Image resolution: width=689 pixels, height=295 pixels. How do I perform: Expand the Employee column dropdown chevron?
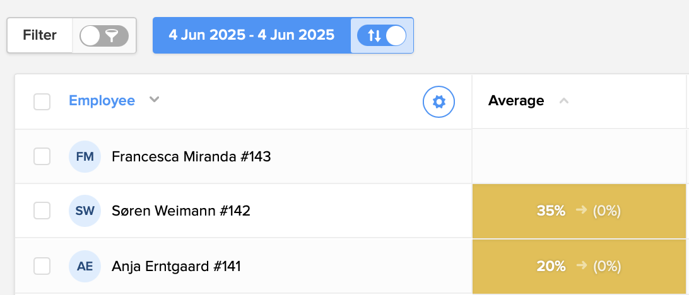154,100
